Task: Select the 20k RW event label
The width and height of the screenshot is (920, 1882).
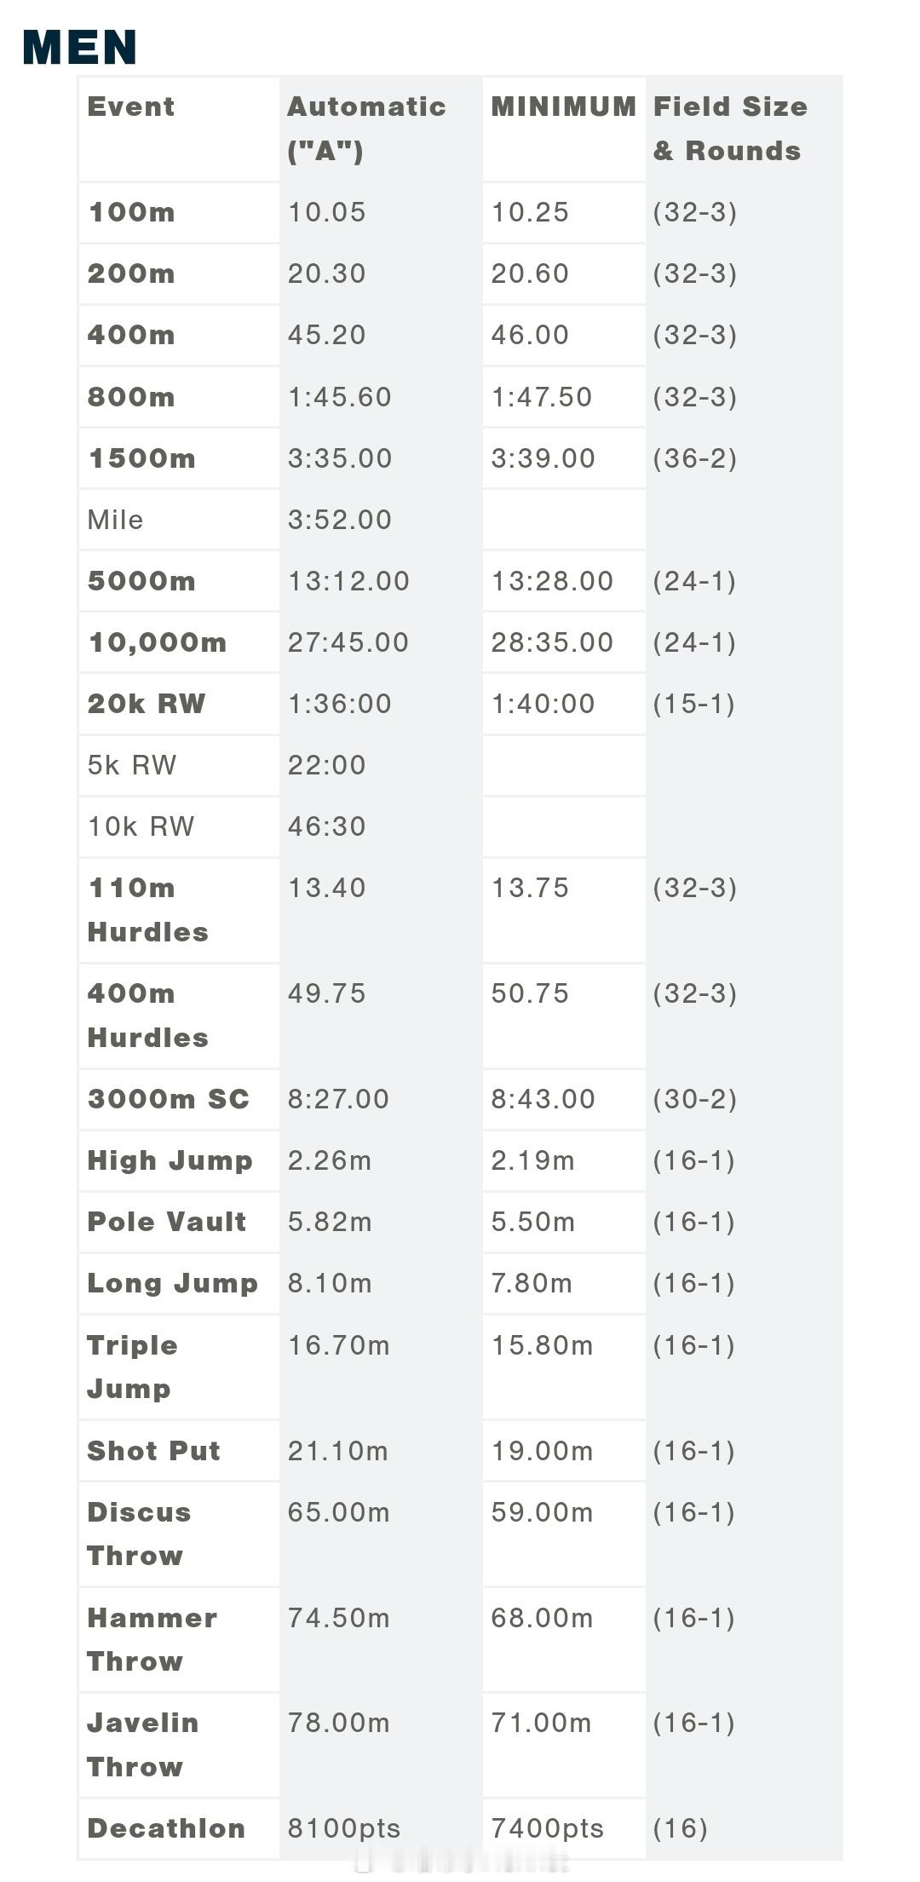Action: [147, 704]
